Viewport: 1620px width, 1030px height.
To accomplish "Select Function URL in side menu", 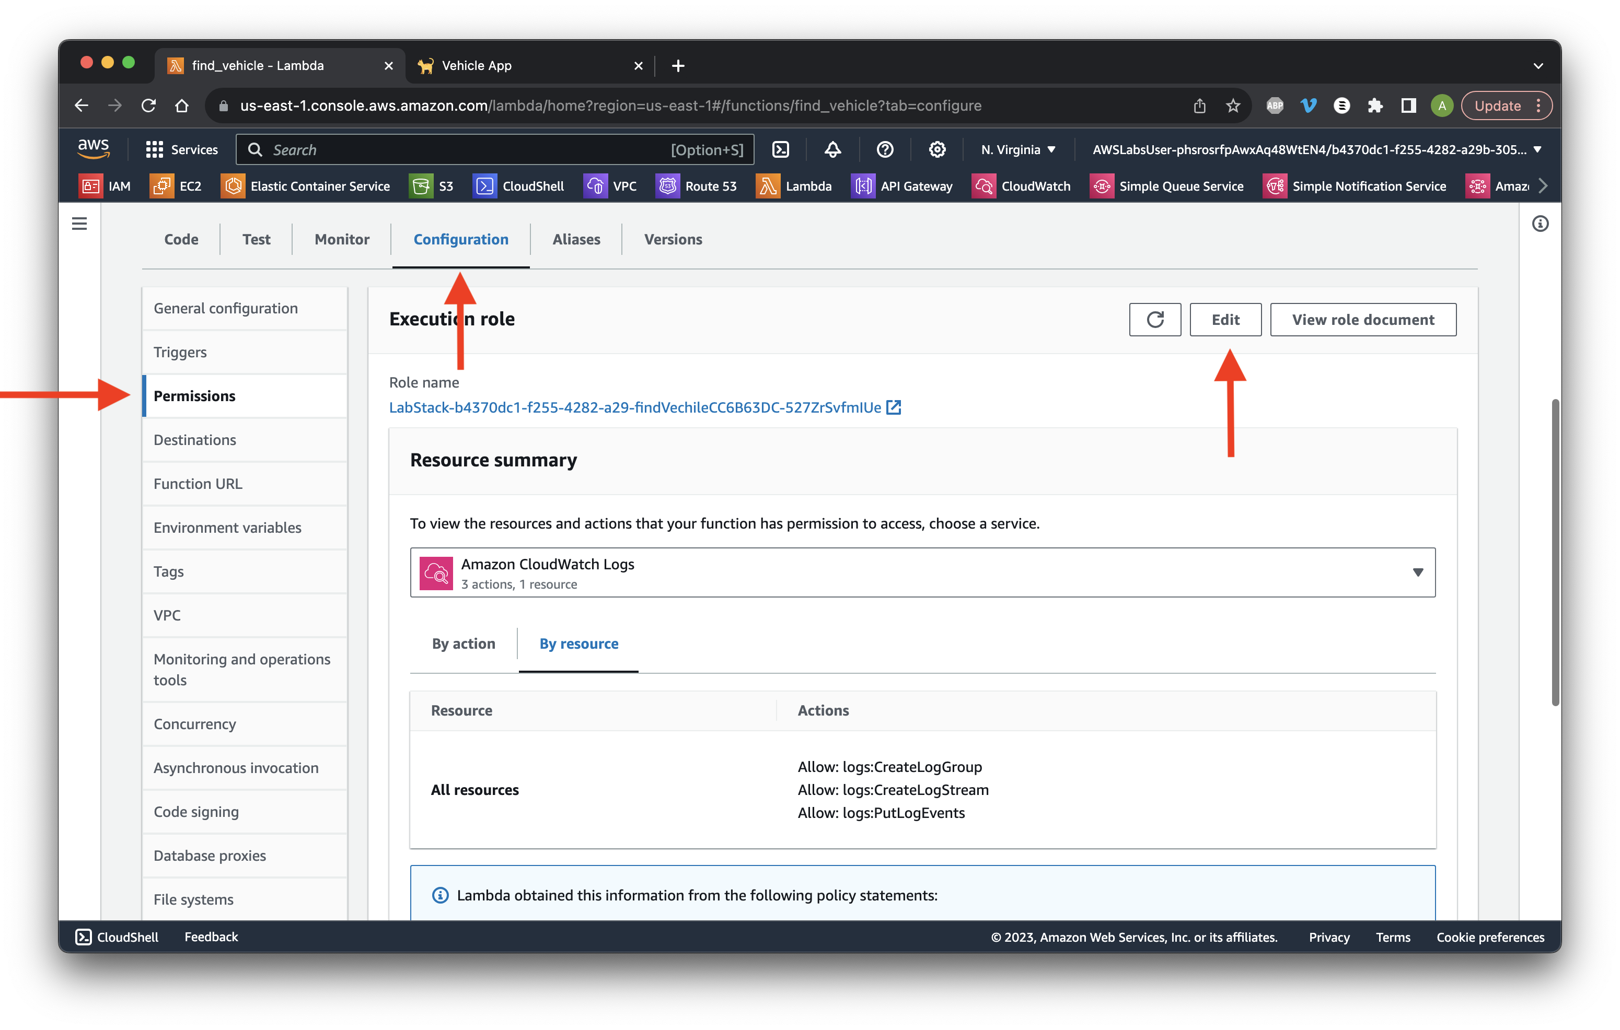I will coord(245,484).
